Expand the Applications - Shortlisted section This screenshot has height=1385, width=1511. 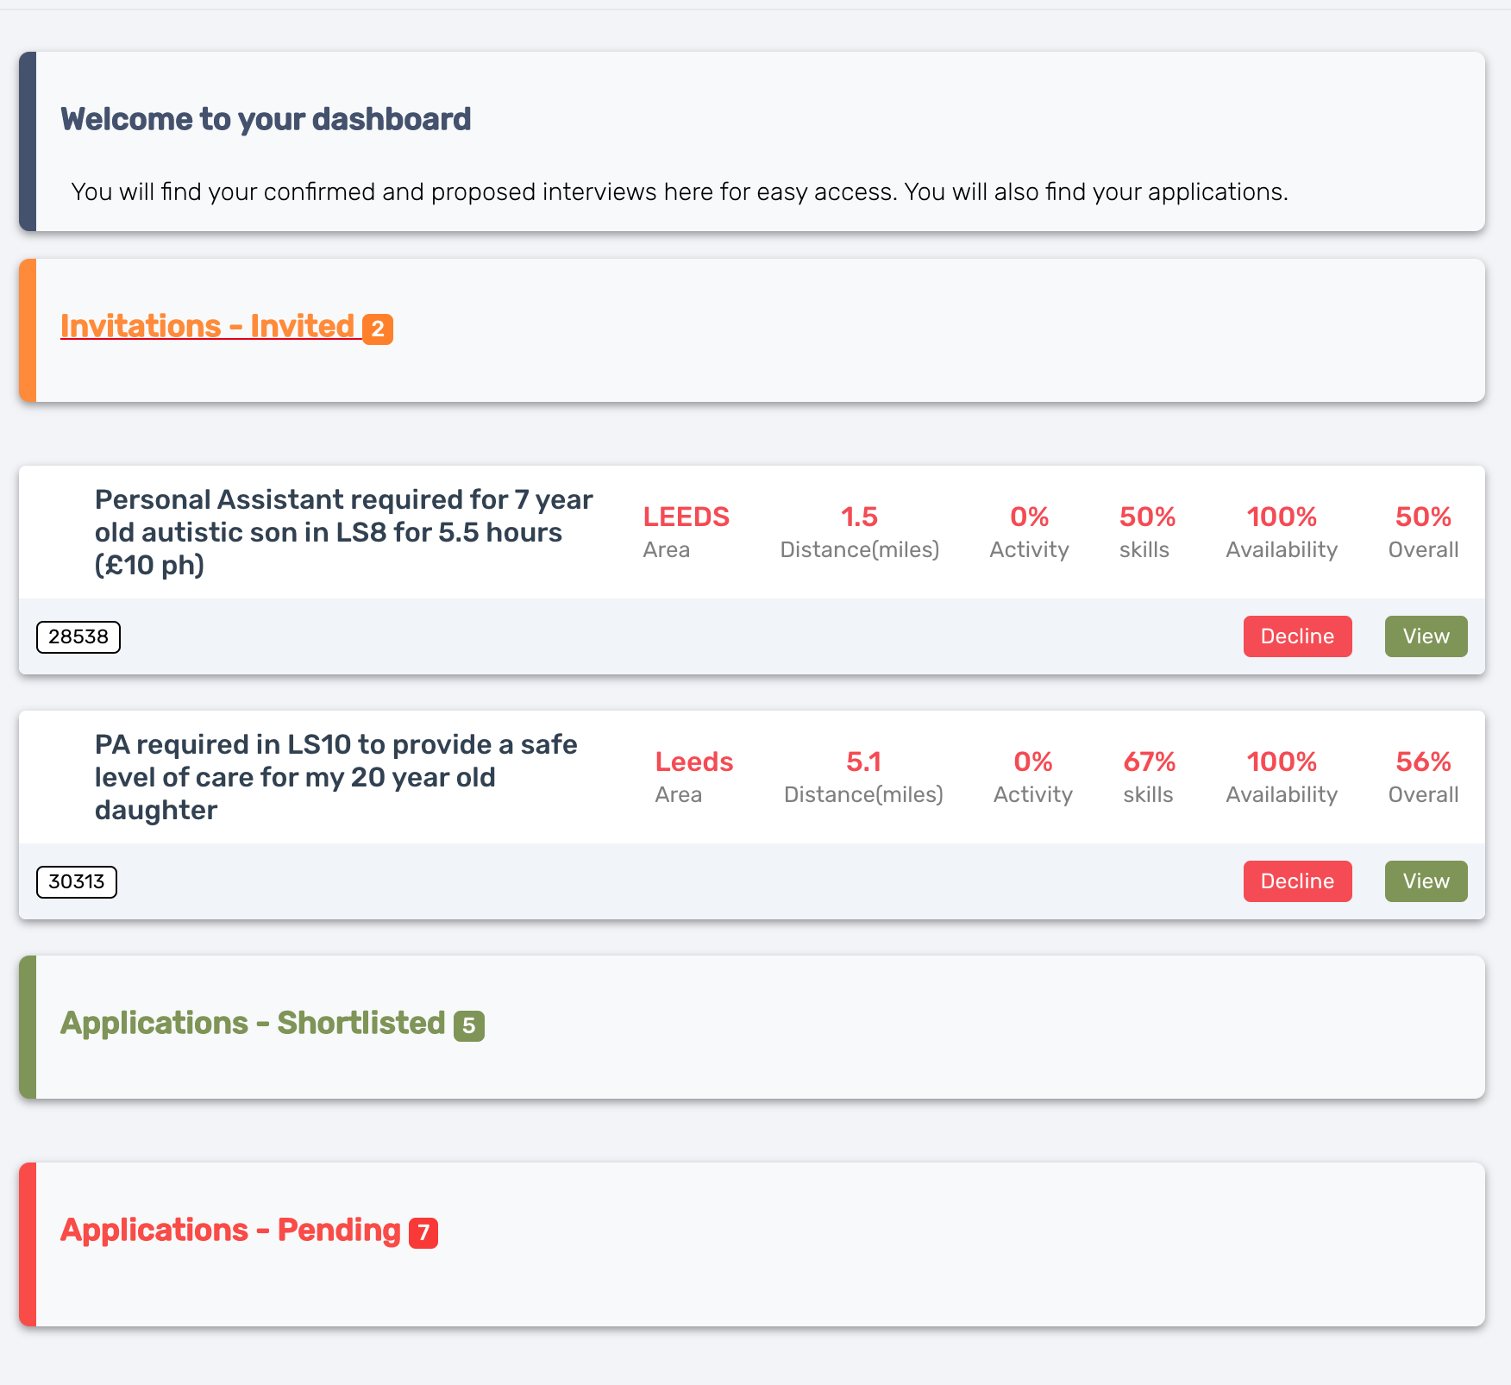(253, 1024)
